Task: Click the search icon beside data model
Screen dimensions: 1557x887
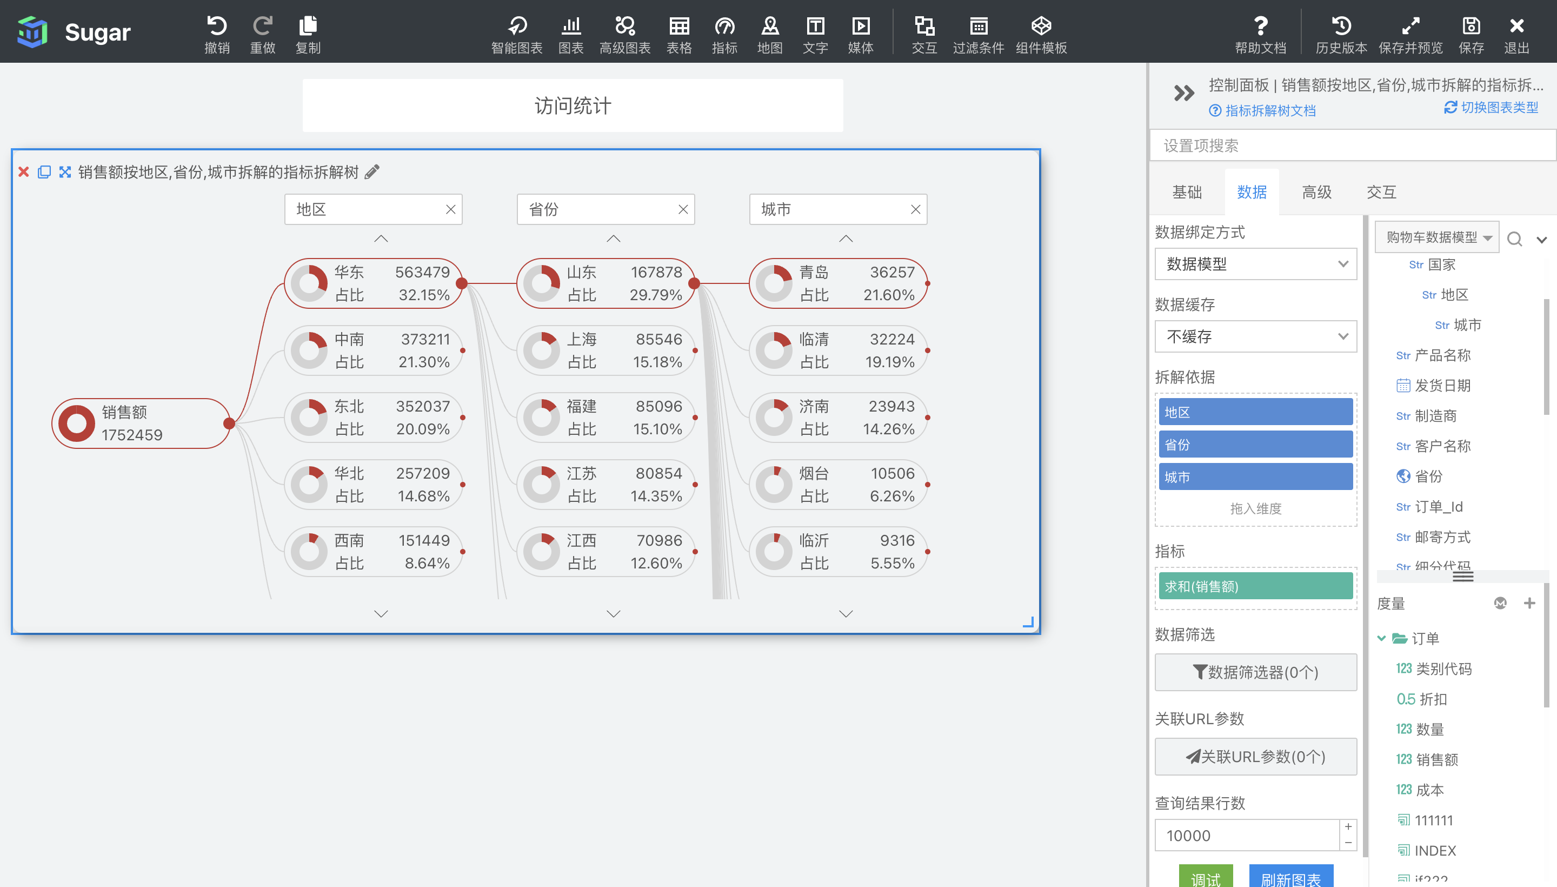Action: 1514,239
